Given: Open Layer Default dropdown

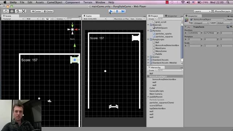Looking at the screenshot, I should tap(224, 23).
